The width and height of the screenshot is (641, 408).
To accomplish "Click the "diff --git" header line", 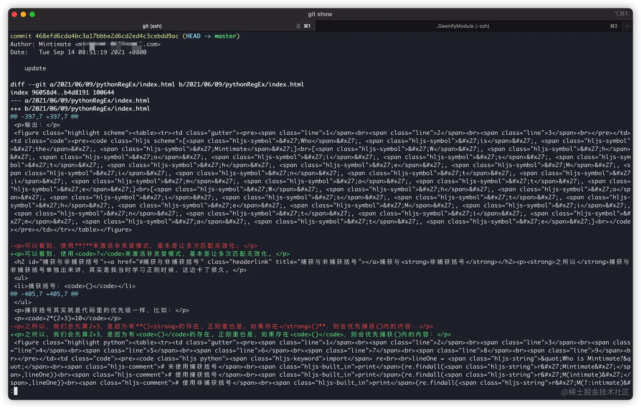I will (157, 84).
